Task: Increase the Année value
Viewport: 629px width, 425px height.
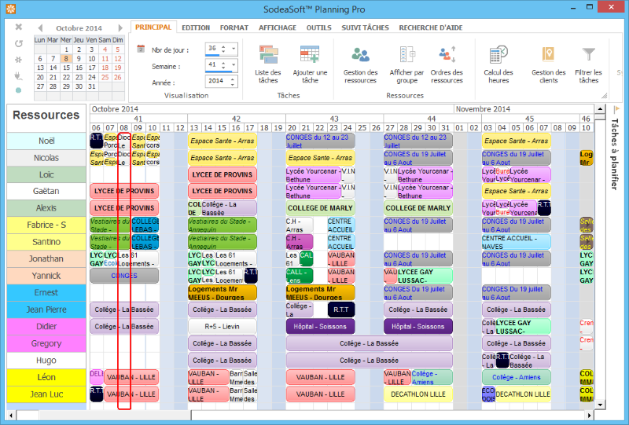Action: 233,79
